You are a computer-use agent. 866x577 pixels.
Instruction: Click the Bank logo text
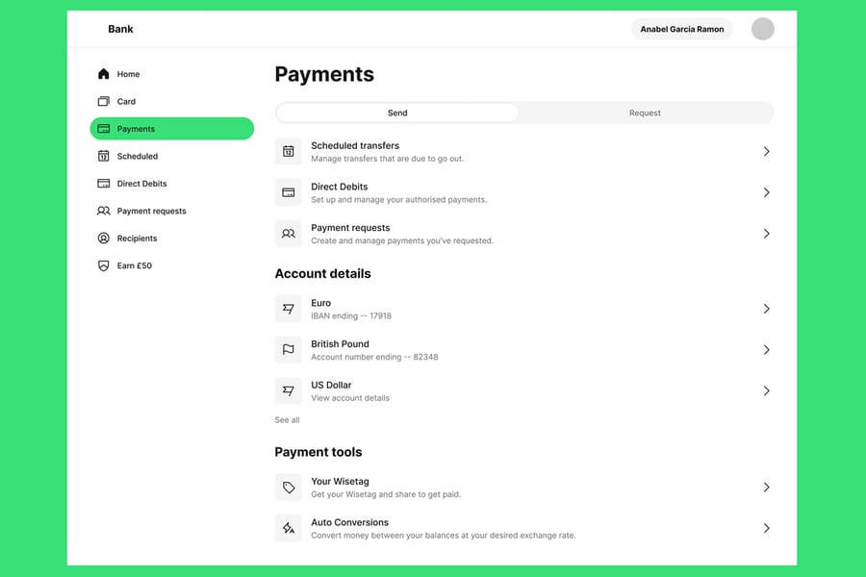[120, 29]
